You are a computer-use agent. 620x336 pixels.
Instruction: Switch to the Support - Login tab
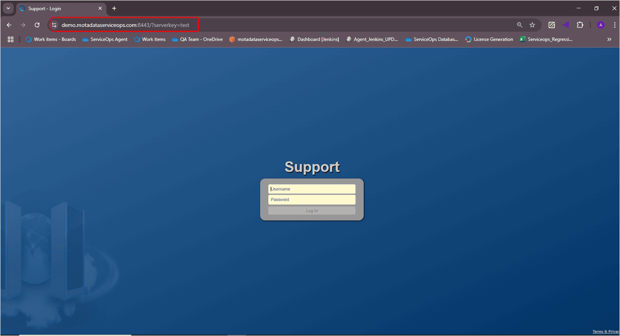coord(59,8)
